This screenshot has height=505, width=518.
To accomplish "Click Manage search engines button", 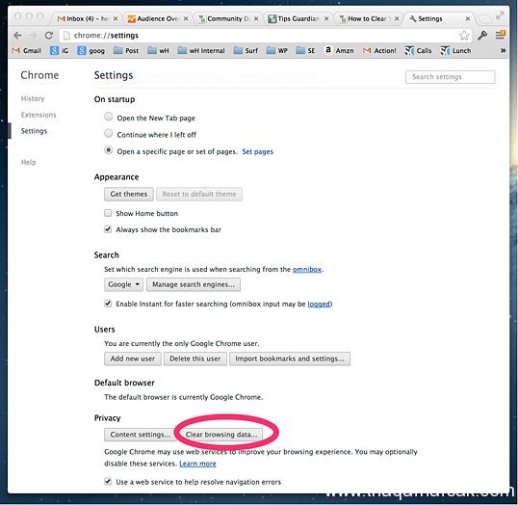I will 194,284.
